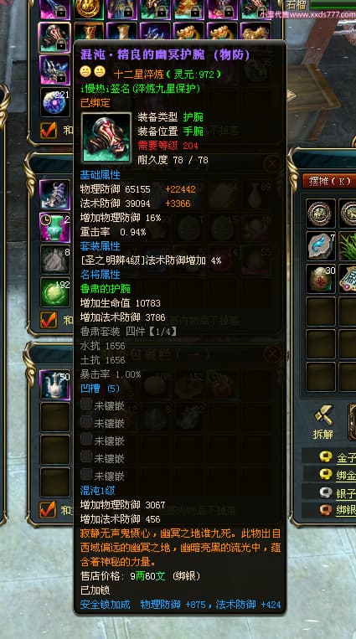
Task: Toggle the checkbox below the green orb stack
Action: tap(48, 320)
